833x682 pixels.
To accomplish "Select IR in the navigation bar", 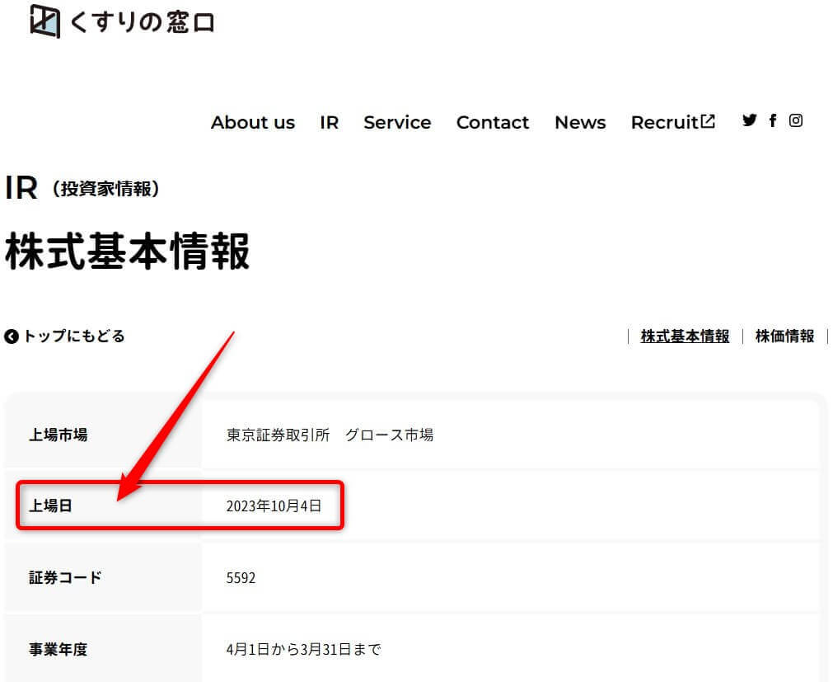I will (x=329, y=123).
